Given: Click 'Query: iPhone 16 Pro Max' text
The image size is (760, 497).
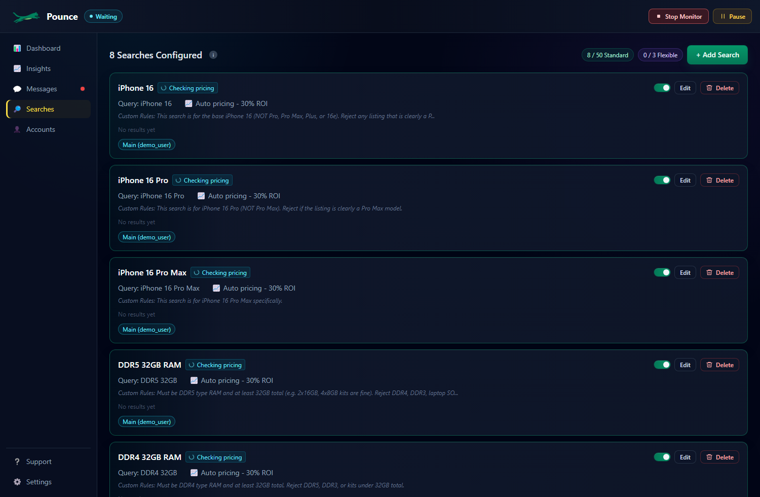Looking at the screenshot, I should [159, 288].
